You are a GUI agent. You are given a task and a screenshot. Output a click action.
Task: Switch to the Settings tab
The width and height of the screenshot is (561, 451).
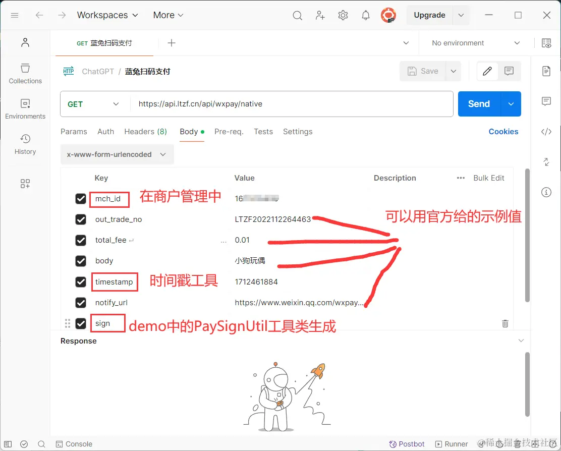click(298, 132)
